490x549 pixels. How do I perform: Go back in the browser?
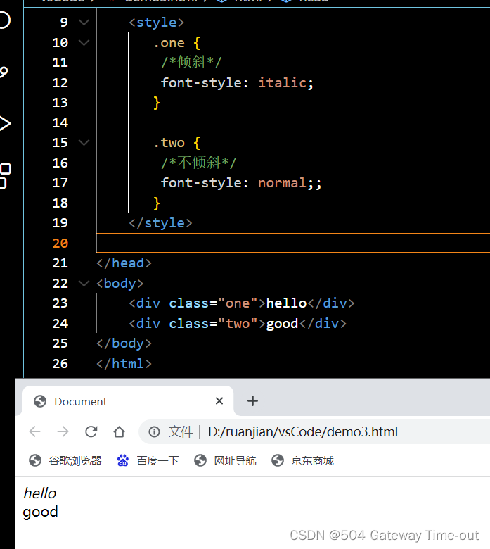point(35,431)
